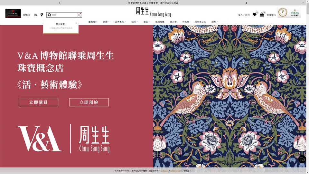Open the Rolex clock retailer badge
This screenshot has height=174, width=309.
pyautogui.click(x=289, y=12)
